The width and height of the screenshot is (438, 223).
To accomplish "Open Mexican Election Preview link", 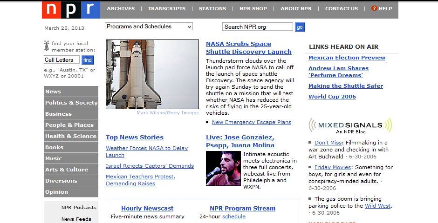I will (347, 58).
